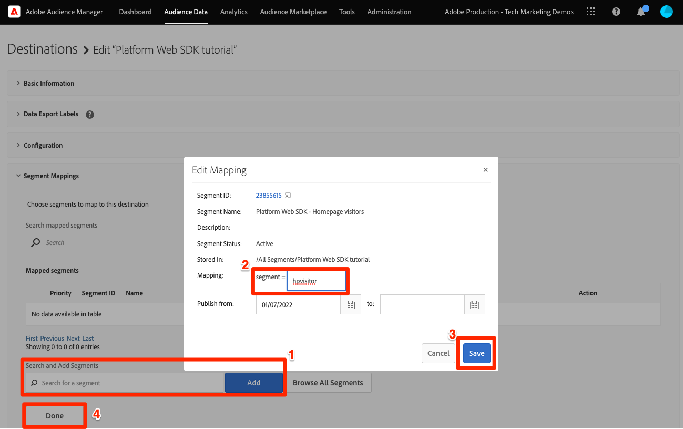Open the Audience Marketplace menu
This screenshot has height=429, width=683.
[293, 12]
